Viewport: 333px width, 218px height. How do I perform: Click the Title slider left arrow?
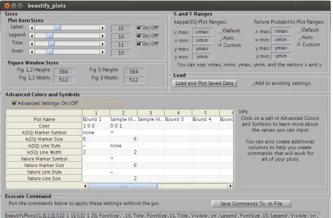click(x=32, y=44)
